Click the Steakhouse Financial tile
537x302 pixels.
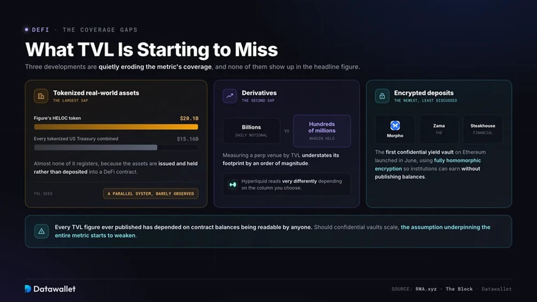point(482,129)
